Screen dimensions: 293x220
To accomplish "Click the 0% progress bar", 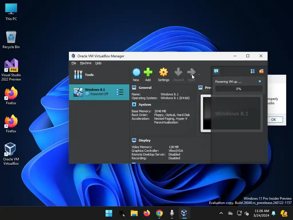I will (239, 89).
